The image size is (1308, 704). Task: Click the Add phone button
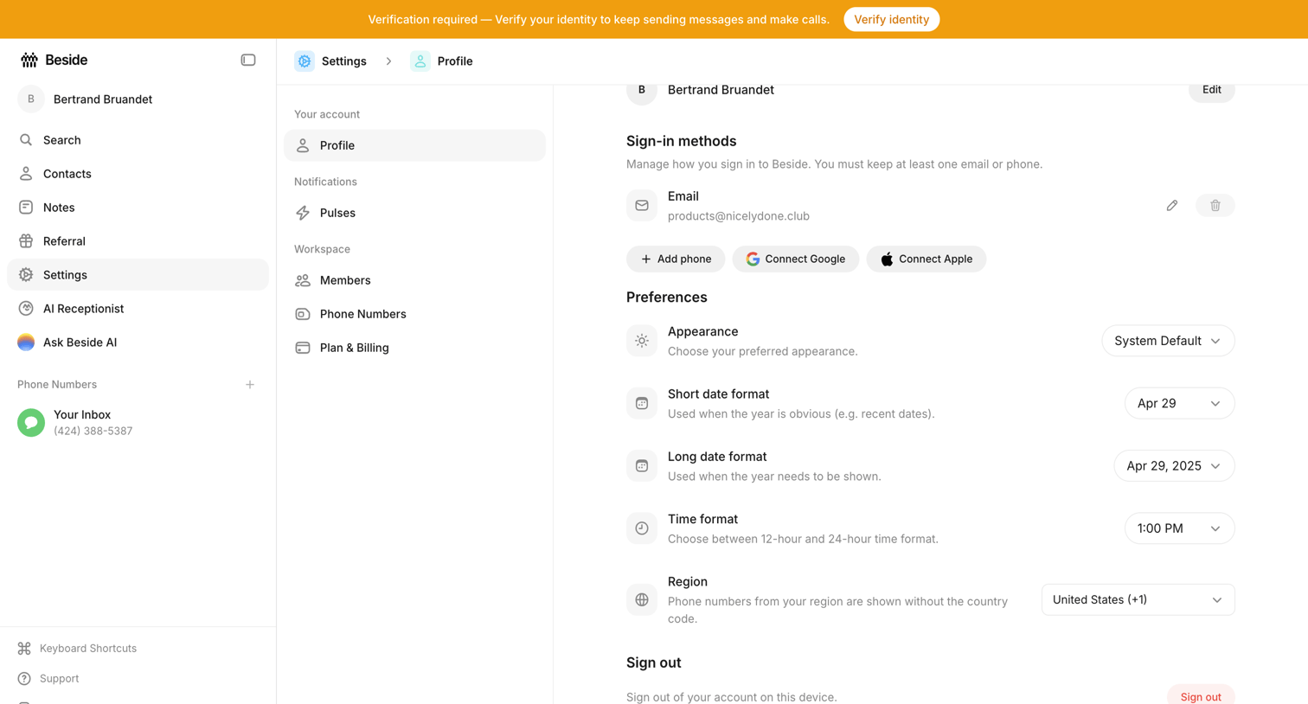coord(676,259)
